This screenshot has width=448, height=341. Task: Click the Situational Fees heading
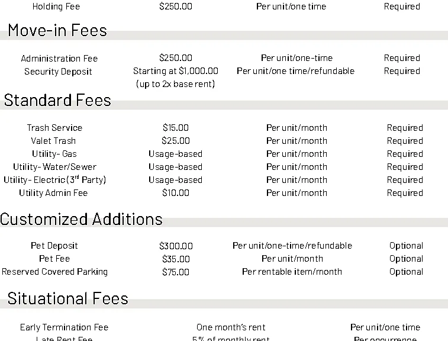pos(68,298)
